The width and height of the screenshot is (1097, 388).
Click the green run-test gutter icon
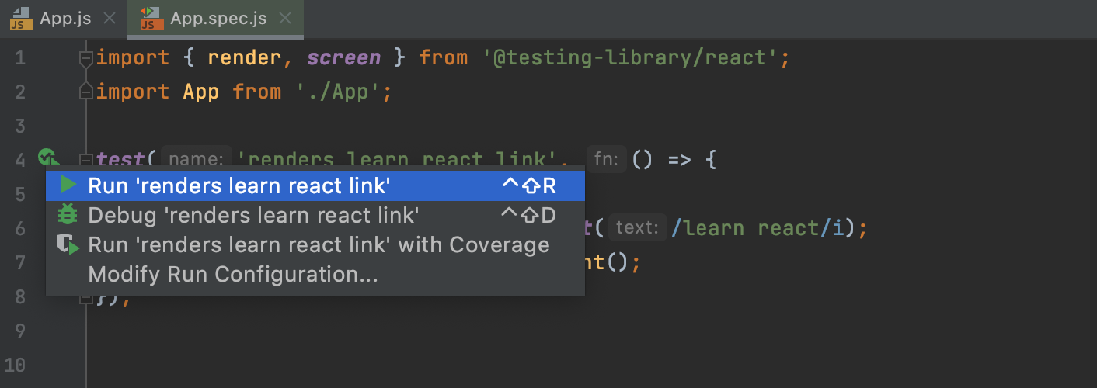(x=47, y=158)
